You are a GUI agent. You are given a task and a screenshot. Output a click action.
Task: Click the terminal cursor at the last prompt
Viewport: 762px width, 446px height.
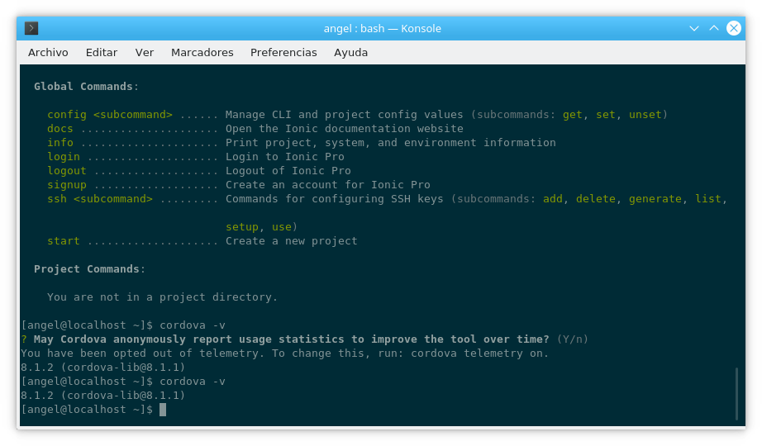pyautogui.click(x=163, y=410)
